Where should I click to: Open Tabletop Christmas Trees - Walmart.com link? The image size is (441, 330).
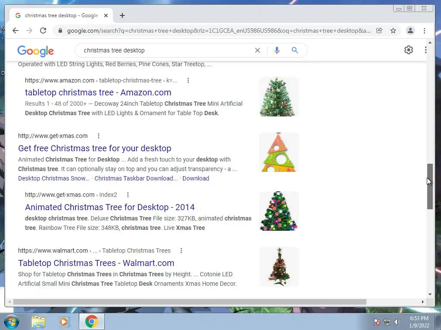pyautogui.click(x=96, y=263)
